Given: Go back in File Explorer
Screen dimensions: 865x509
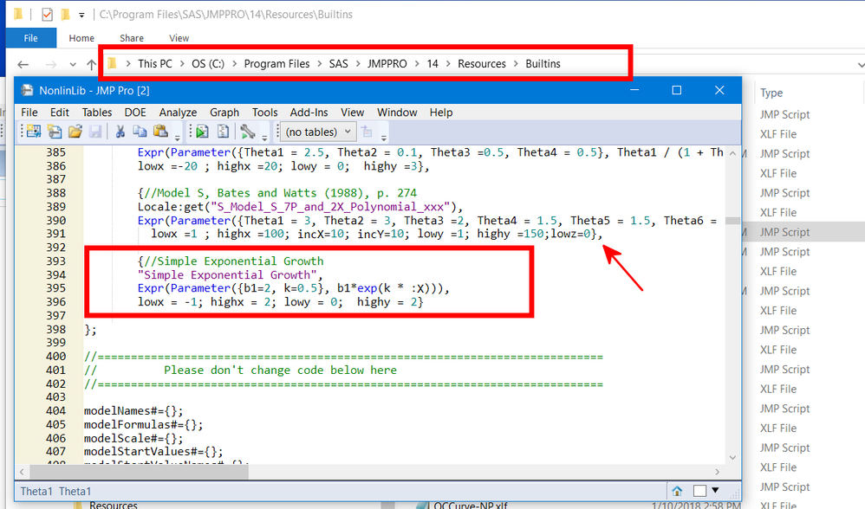Looking at the screenshot, I should 23,64.
